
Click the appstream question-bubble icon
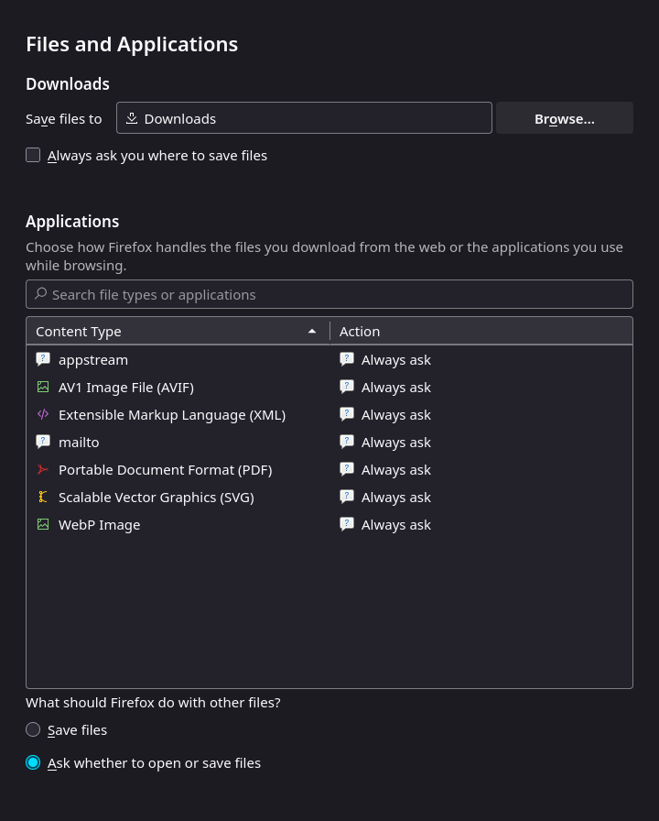pos(43,359)
